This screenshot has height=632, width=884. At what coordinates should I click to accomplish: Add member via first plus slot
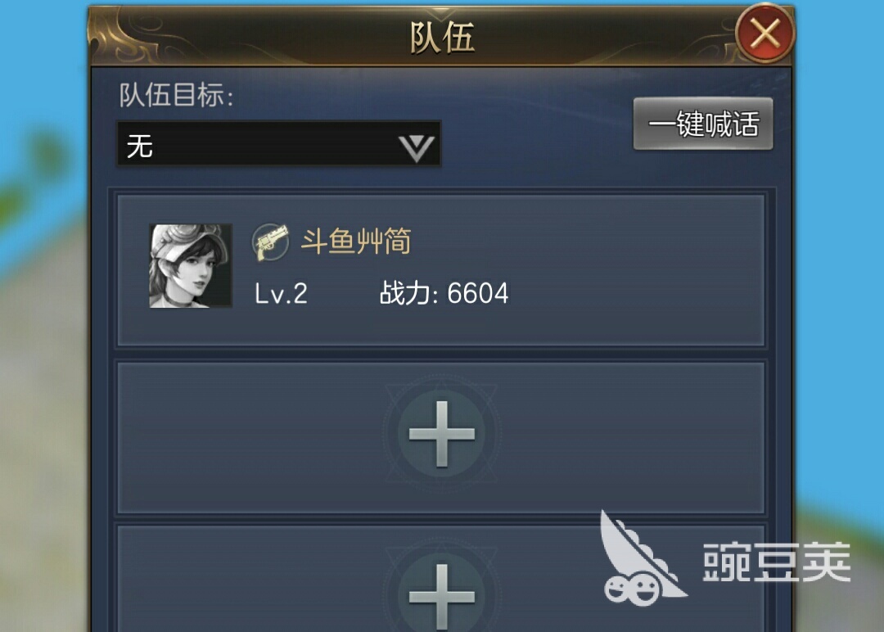pos(441,434)
